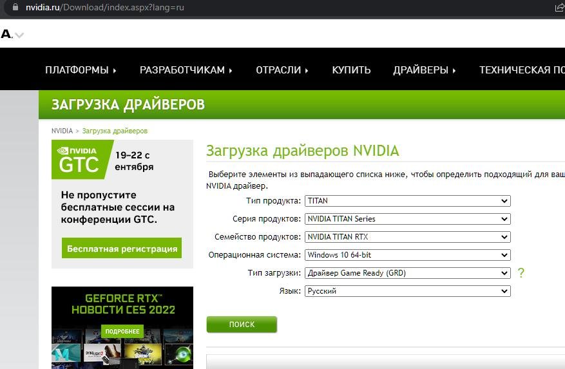This screenshot has width=565, height=369.
Task: Click the Загрузка драйверов NVIDIA heading
Action: pos(303,151)
